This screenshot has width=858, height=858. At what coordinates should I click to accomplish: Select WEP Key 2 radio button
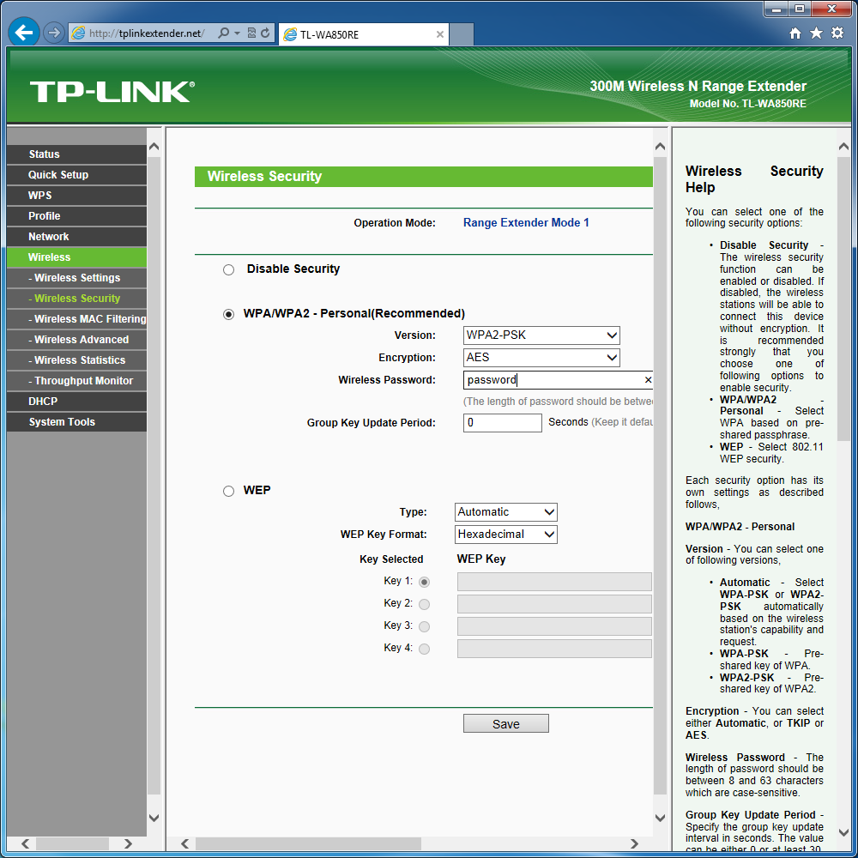point(424,604)
